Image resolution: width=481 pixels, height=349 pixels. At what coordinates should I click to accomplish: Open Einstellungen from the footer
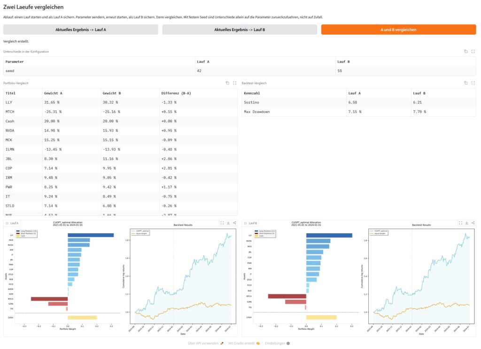(x=277, y=343)
